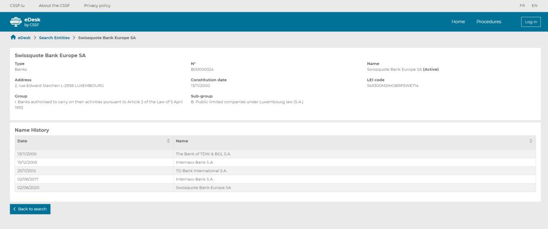Click the Back to search button

pyautogui.click(x=30, y=209)
